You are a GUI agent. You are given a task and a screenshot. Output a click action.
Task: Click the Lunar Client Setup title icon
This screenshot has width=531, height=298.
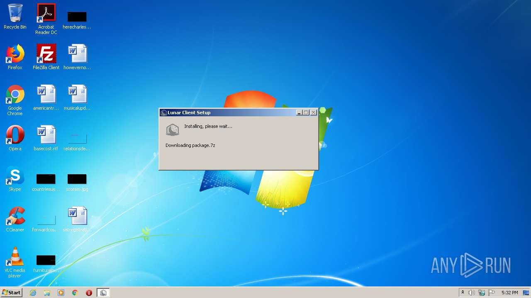coord(163,113)
